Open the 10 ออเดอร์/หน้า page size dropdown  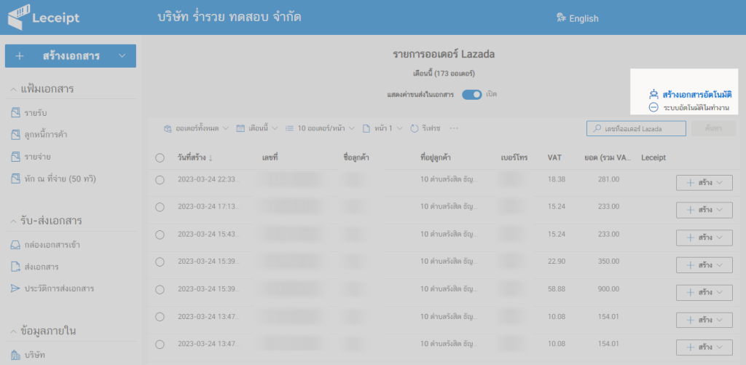[x=321, y=128]
